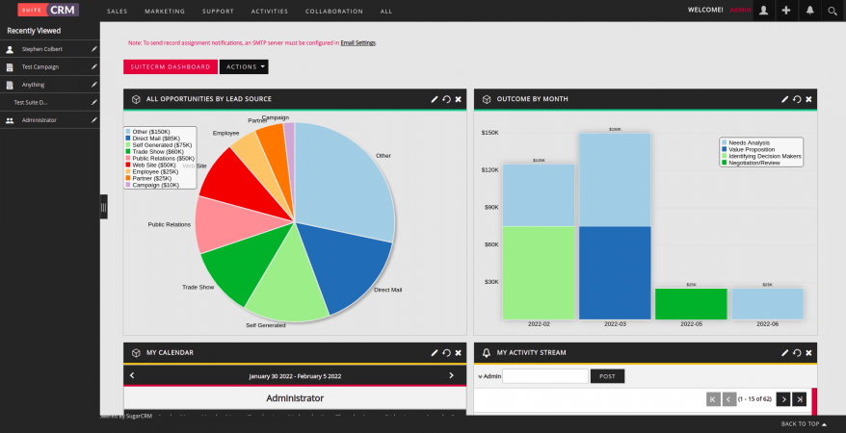The image size is (846, 433).
Task: Close the My Activity Stream dashlet
Action: (808, 353)
